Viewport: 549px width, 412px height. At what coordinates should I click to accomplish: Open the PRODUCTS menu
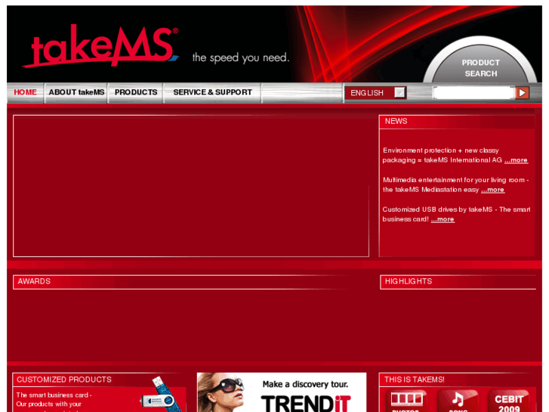tap(136, 92)
